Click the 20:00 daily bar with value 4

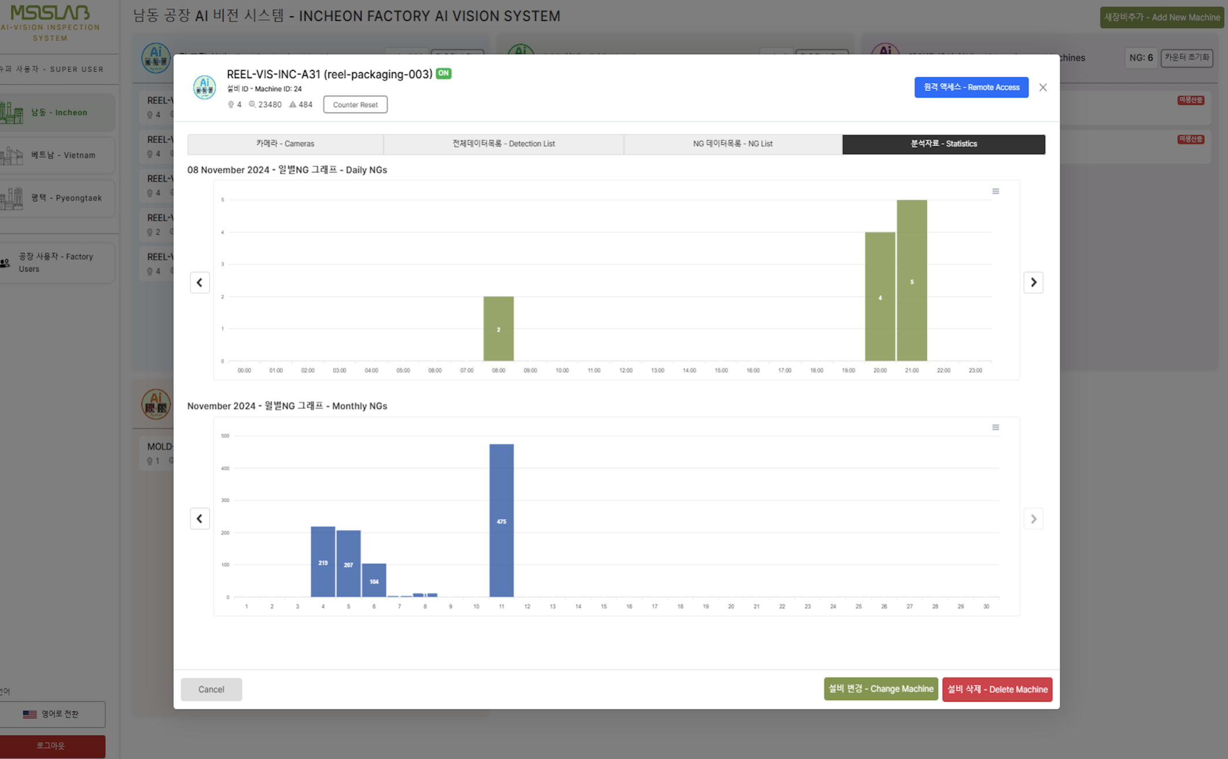pos(880,296)
